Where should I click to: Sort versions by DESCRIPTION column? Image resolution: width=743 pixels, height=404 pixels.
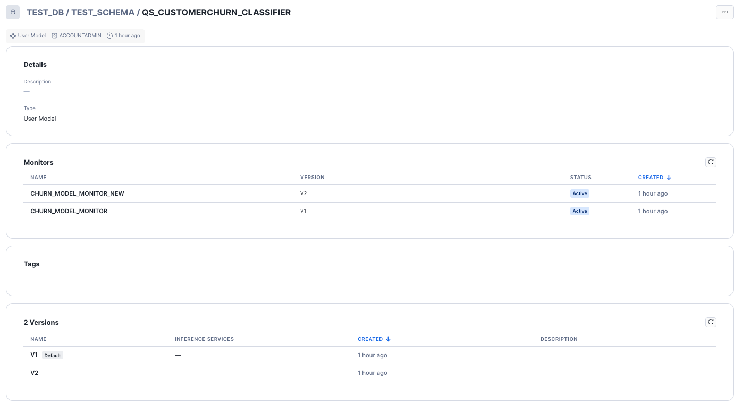pos(559,339)
